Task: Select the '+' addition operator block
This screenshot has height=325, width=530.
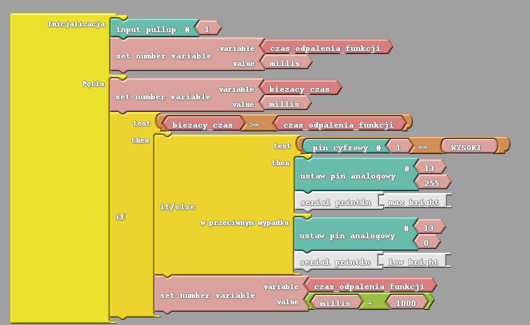Action: coord(369,302)
